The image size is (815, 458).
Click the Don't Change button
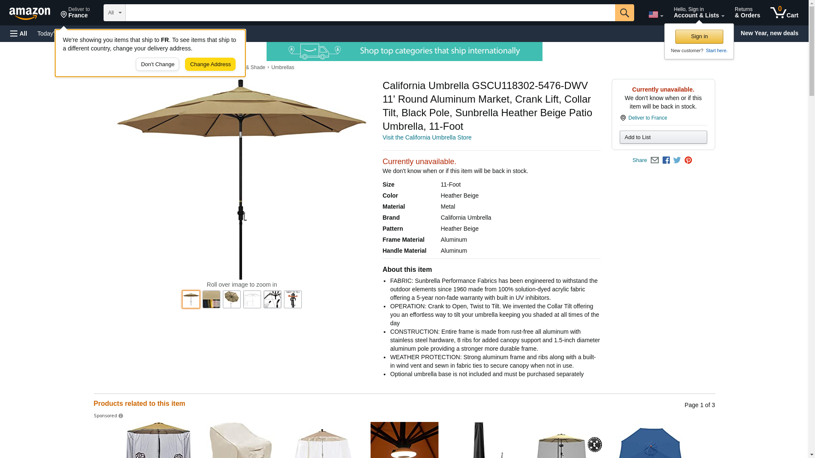coord(157,64)
